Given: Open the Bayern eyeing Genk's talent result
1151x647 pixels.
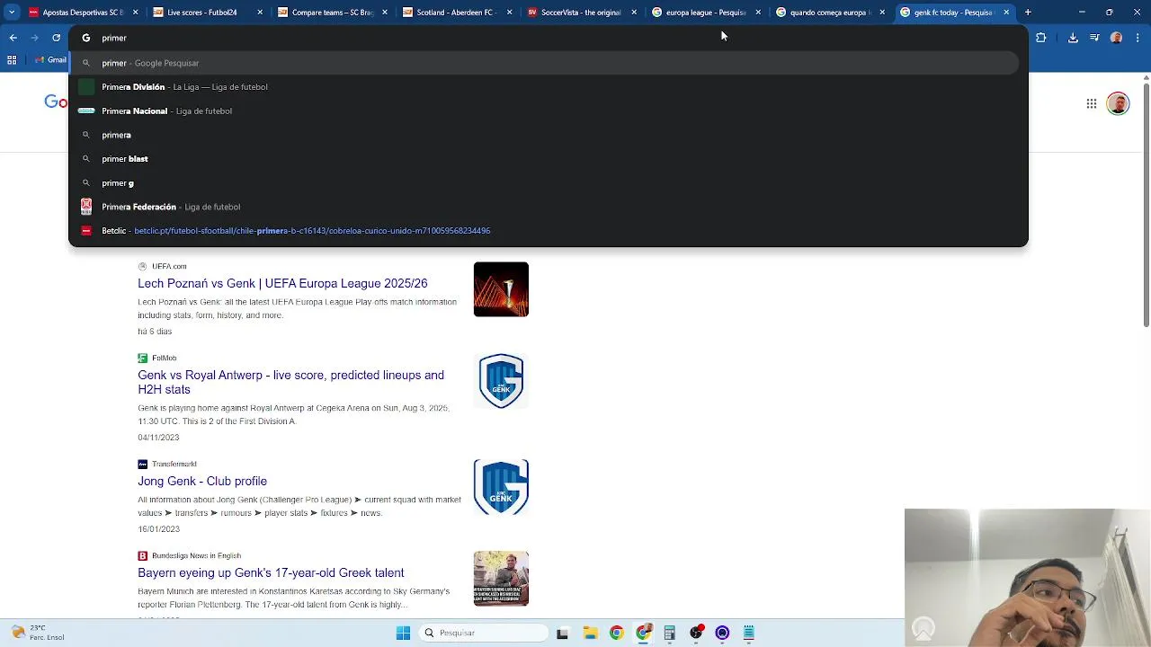Looking at the screenshot, I should (271, 572).
